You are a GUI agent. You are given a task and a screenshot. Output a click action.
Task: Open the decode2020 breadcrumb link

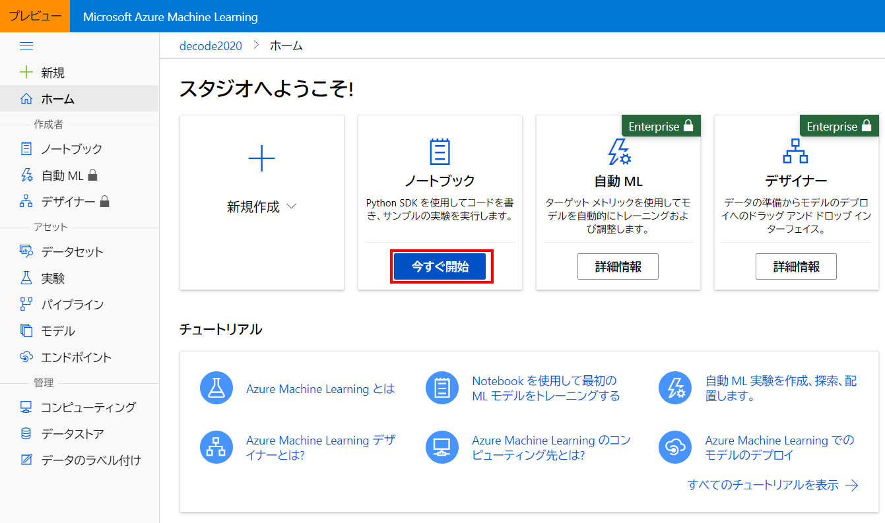point(211,46)
